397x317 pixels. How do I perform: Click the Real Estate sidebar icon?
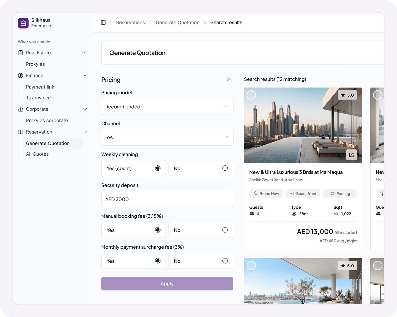tap(21, 53)
